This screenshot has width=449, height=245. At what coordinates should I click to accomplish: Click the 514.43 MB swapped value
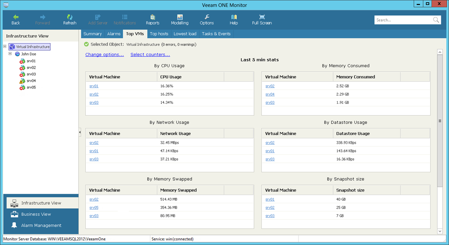(169, 199)
